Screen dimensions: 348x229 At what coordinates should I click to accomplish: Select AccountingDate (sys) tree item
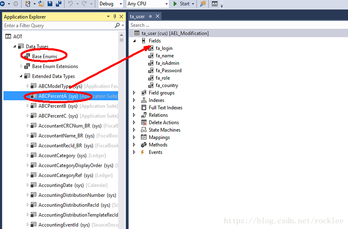(x=61, y=185)
